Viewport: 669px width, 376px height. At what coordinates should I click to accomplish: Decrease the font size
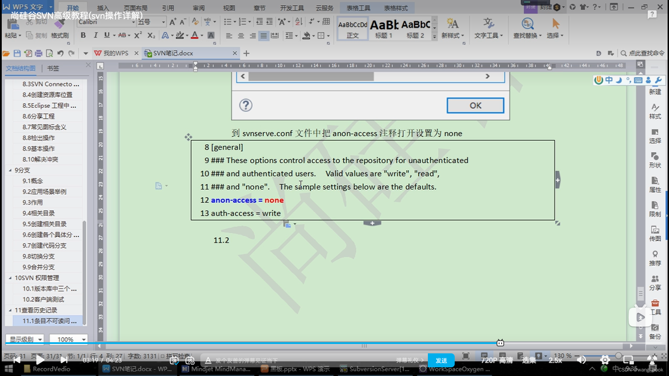(x=183, y=22)
